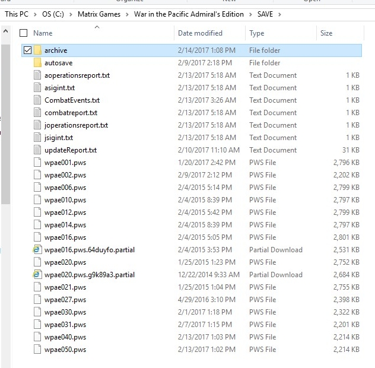Click the wpae010.pws file icon
The width and height of the screenshot is (375, 368).
pos(37,200)
